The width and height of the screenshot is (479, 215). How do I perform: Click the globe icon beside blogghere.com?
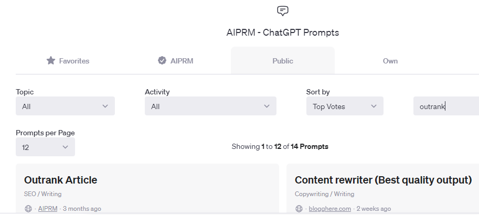tap(299, 209)
